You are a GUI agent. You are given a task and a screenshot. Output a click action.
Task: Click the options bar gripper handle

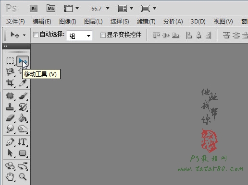(x=5, y=35)
